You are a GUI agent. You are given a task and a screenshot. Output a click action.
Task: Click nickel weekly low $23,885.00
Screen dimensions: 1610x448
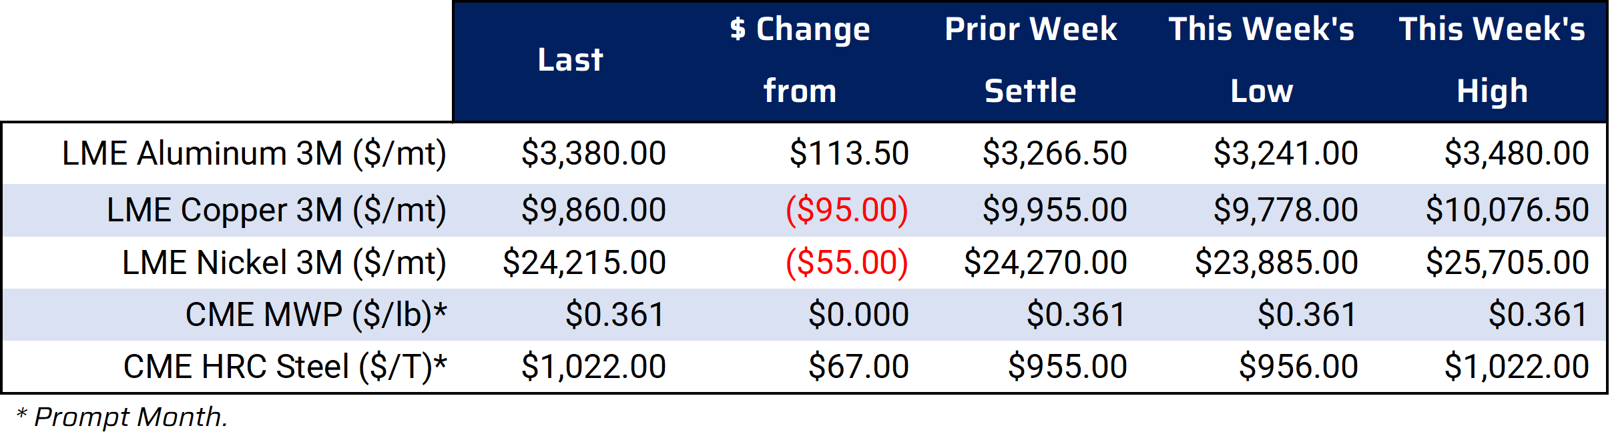click(x=1276, y=263)
